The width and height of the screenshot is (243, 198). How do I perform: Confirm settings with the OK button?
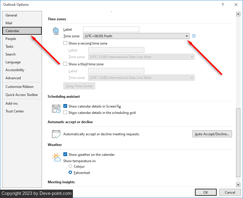coord(205,192)
